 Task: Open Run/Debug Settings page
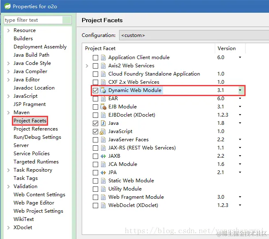point(37,137)
